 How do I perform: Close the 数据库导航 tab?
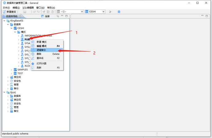point(20,16)
